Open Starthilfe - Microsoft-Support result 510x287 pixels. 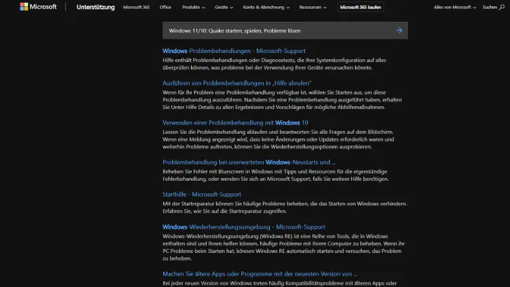pos(202,195)
